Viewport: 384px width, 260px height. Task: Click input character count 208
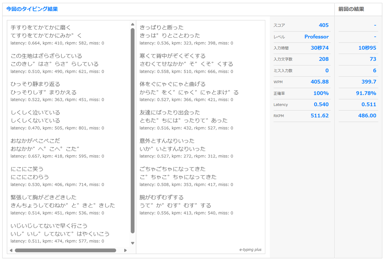pyautogui.click(x=324, y=59)
